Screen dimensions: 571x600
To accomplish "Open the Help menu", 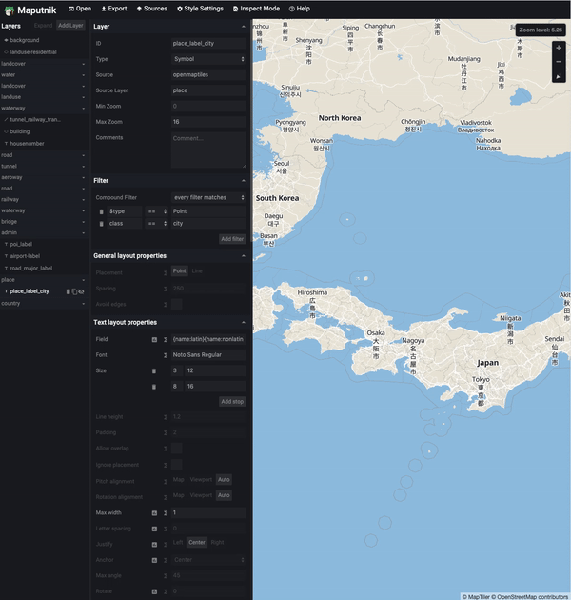I will (x=300, y=9).
